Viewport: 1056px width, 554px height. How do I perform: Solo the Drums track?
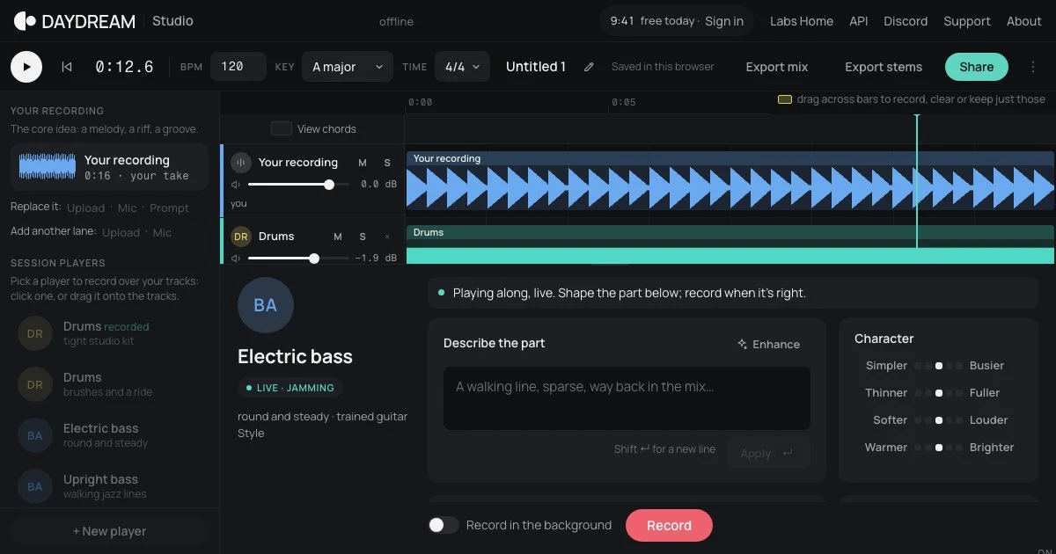[363, 237]
